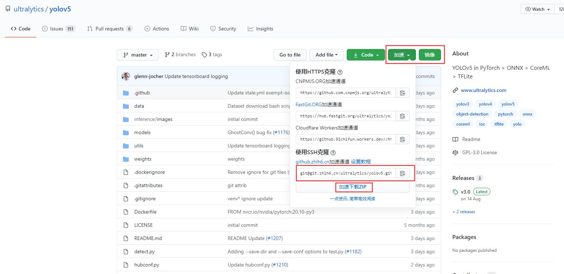Screen dimensions: 564x274
Task: Open the github.zhlh6.cn link
Action: 312,162
